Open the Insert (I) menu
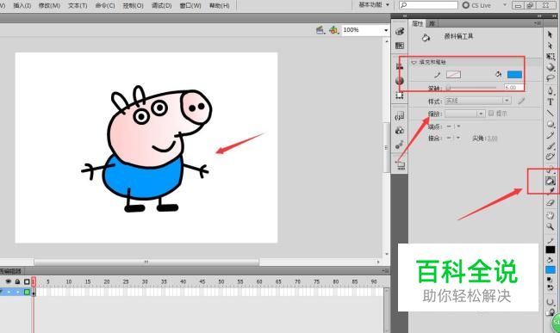 click(x=22, y=5)
